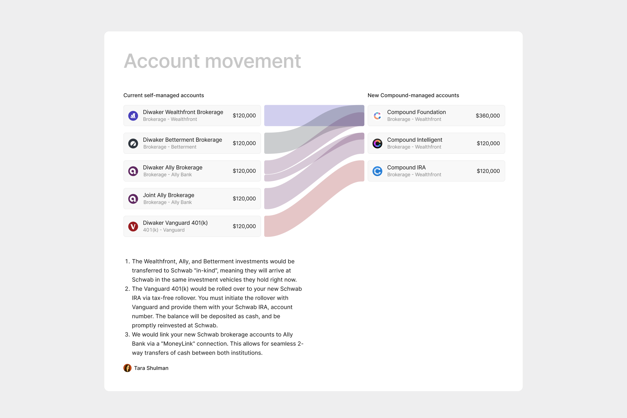Click the Compound Intelligent logo icon
Screen dimensions: 627x418
coord(377,143)
